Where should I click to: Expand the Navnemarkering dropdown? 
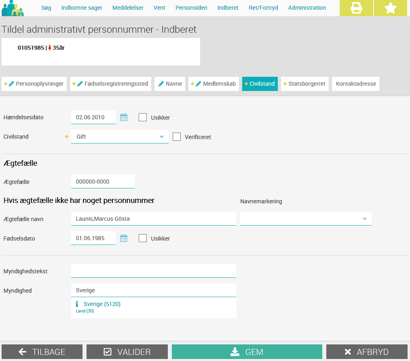pyautogui.click(x=306, y=219)
